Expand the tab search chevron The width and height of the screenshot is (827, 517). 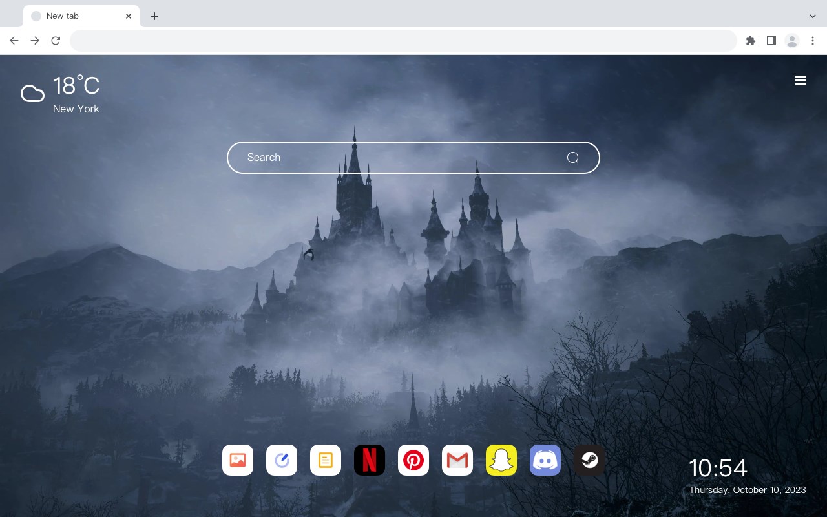(x=813, y=16)
